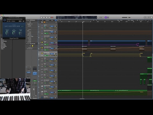The image size is (153, 115).
Task: Click the playhead marker in ruler
Action: pyautogui.click(x=83, y=22)
